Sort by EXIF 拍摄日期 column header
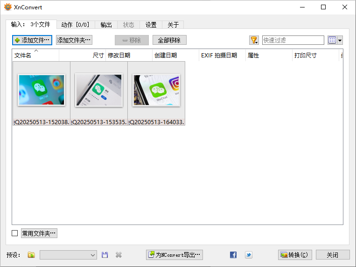Screen dimensions: 356x267 click(222, 55)
